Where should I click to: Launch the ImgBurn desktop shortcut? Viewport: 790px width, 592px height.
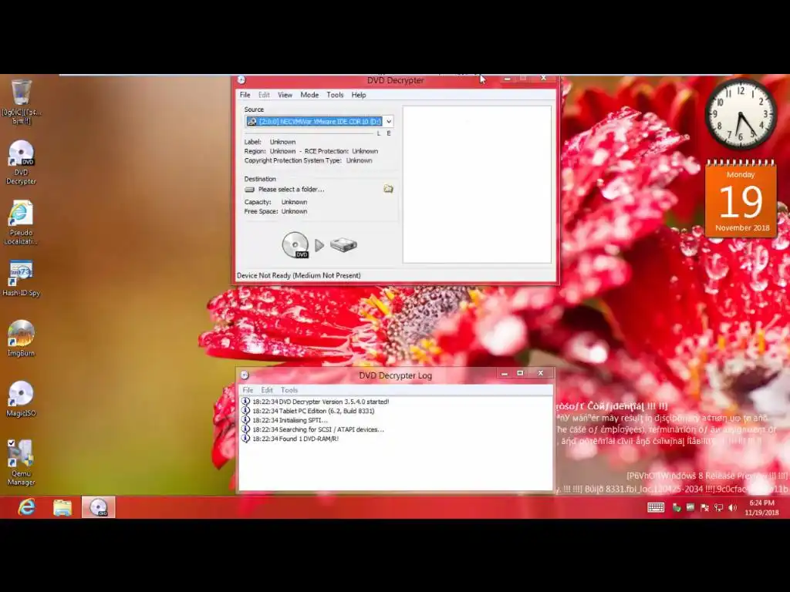click(21, 338)
